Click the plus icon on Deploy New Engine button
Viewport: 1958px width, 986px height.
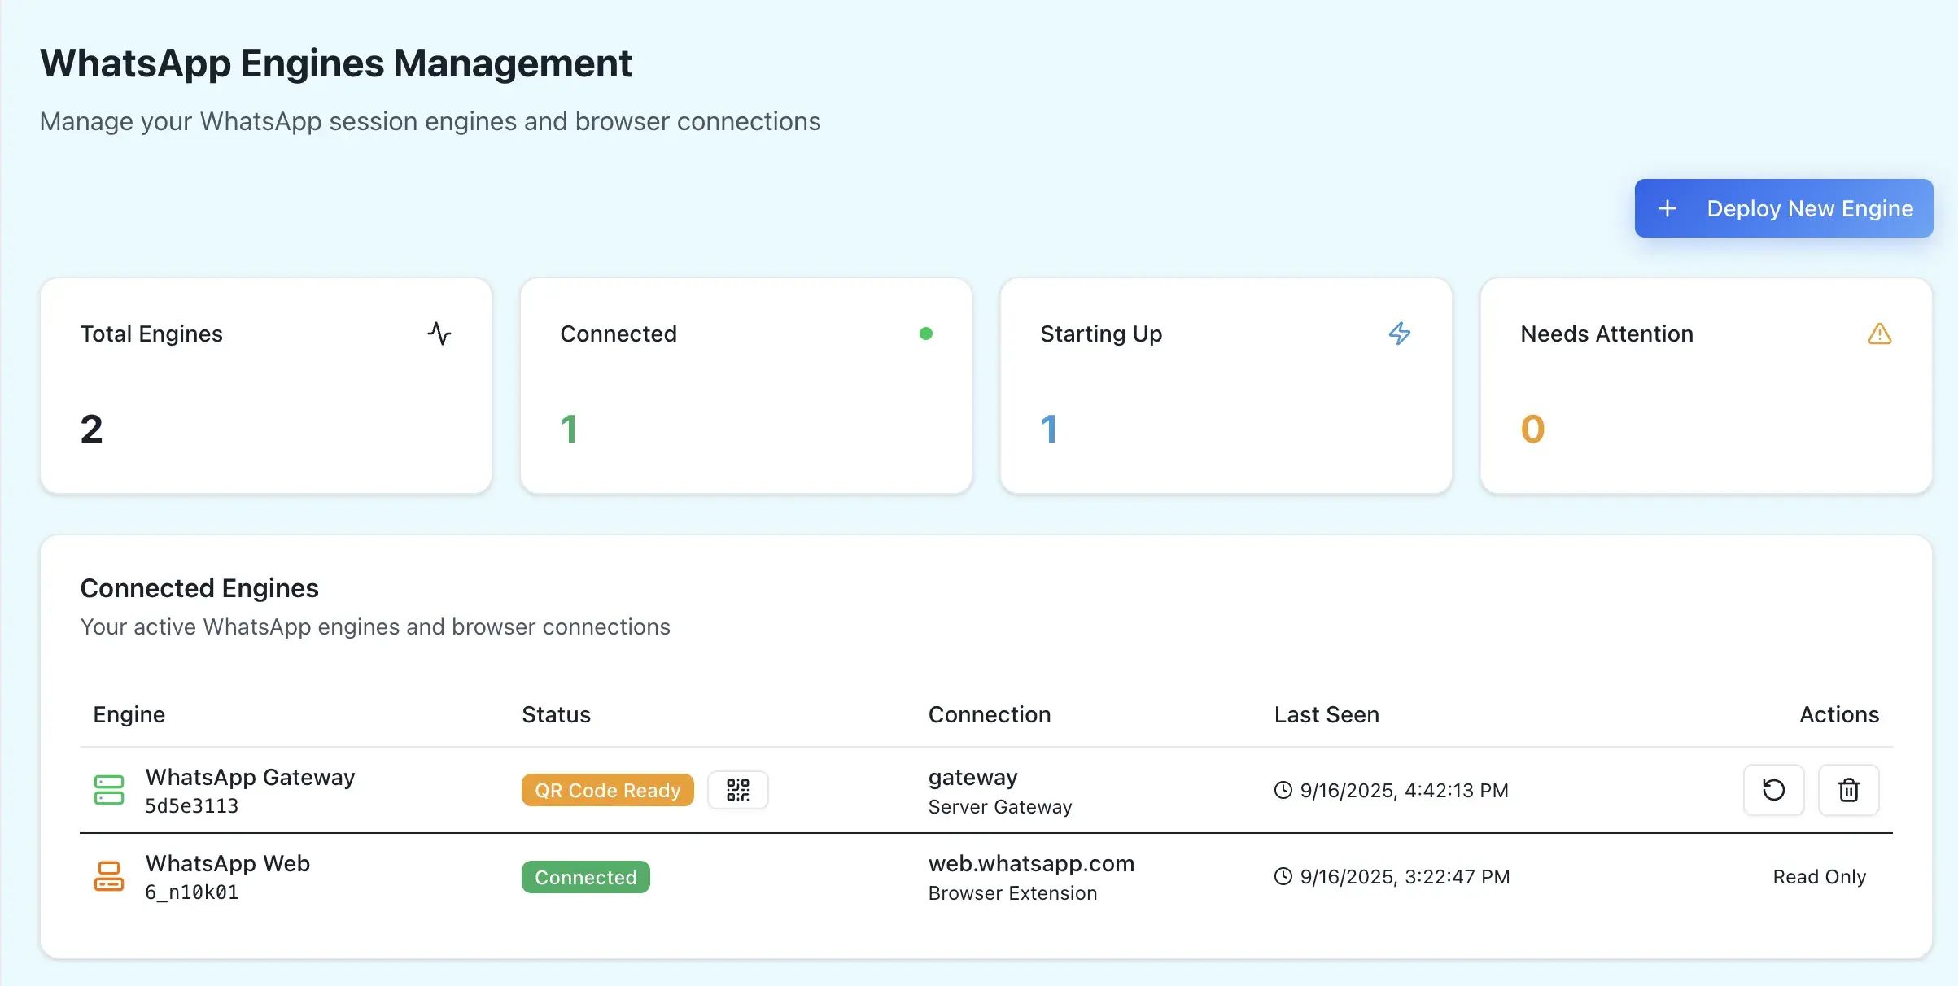(x=1668, y=208)
